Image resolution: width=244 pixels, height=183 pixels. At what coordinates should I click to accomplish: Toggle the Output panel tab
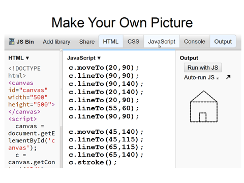(223, 41)
